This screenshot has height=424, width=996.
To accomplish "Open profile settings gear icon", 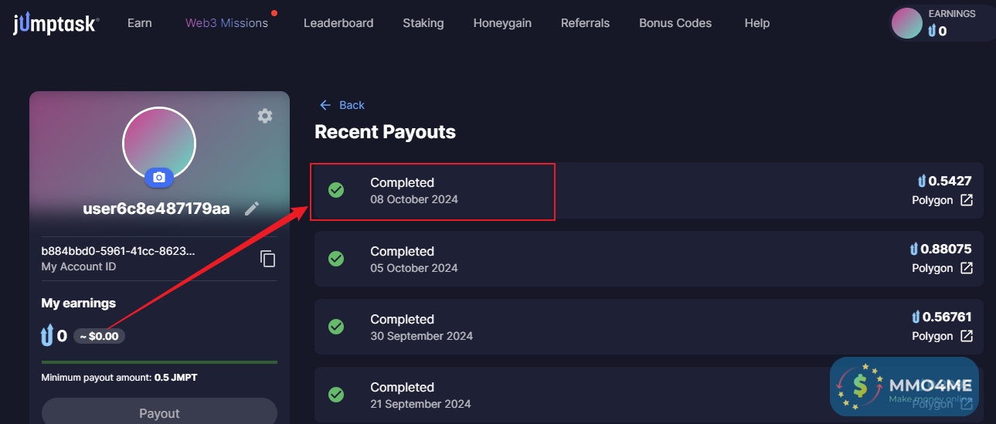I will click(265, 116).
